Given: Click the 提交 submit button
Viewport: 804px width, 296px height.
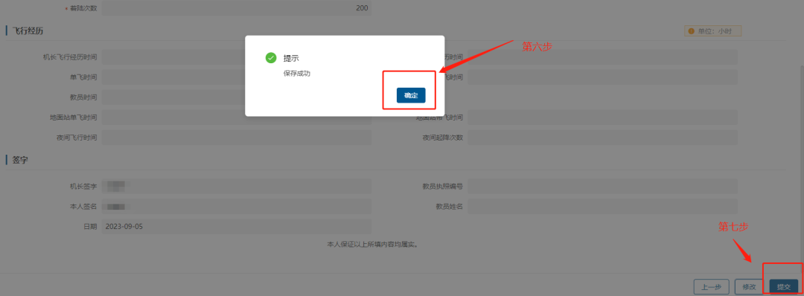Looking at the screenshot, I should point(783,287).
